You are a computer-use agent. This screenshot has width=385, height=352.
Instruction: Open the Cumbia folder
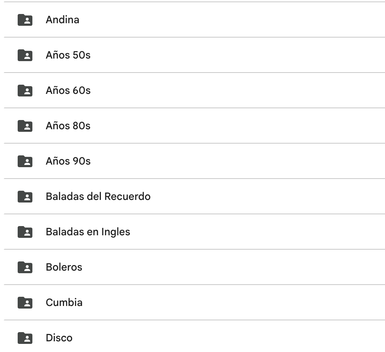(x=64, y=302)
